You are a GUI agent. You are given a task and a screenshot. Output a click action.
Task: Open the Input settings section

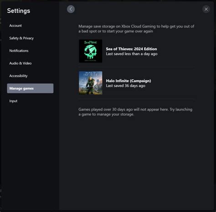13,101
